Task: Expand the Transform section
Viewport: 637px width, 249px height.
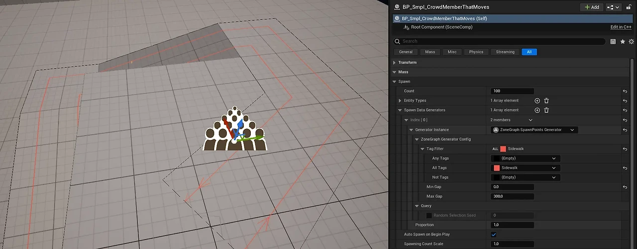Action: coord(395,63)
